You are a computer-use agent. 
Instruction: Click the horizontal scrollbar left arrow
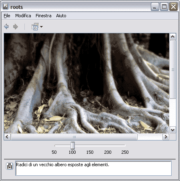pos(7,137)
